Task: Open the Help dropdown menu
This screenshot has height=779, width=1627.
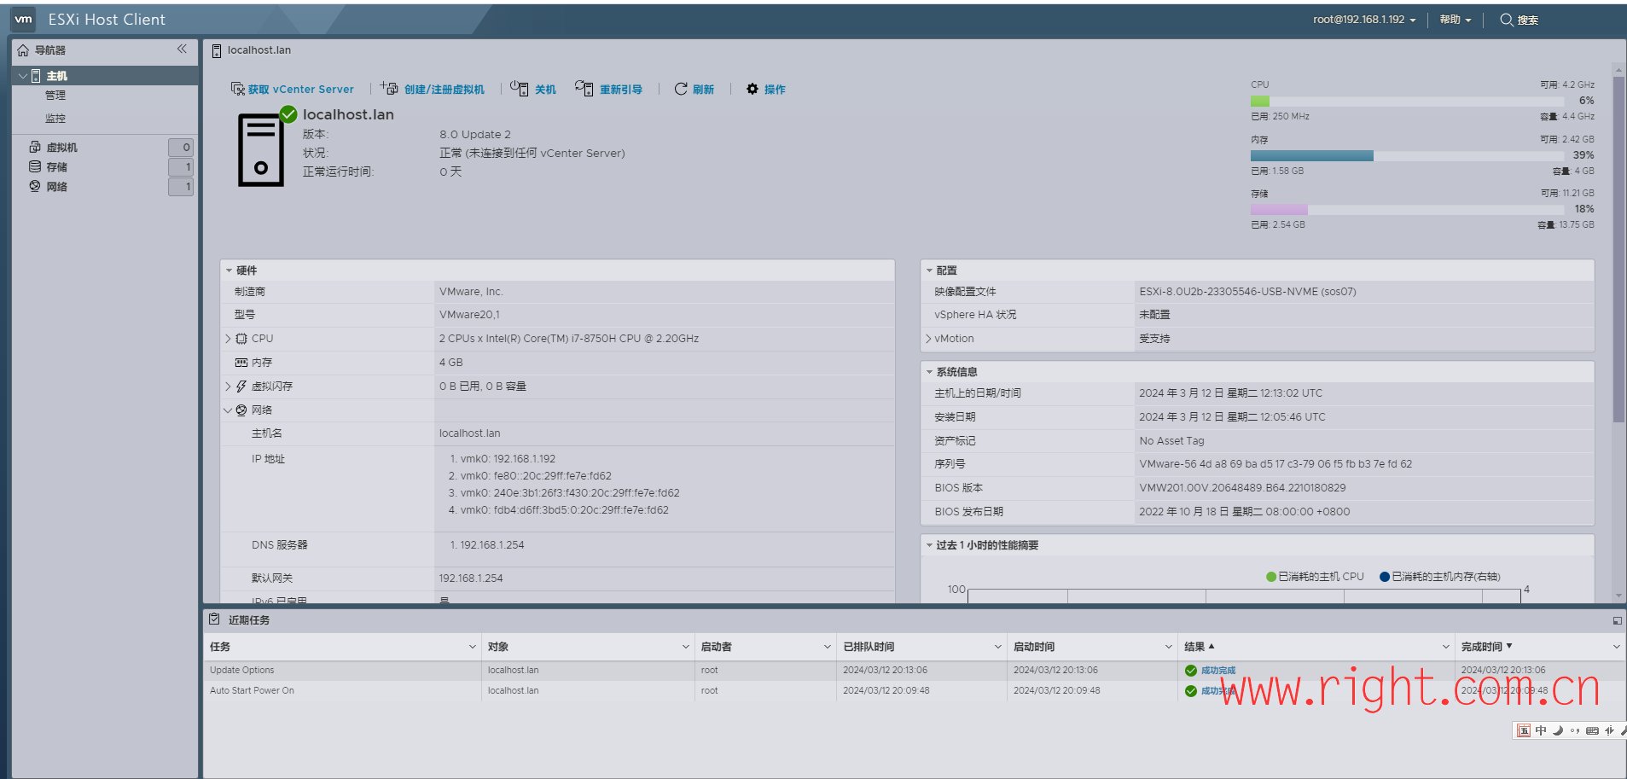Action: 1455,20
